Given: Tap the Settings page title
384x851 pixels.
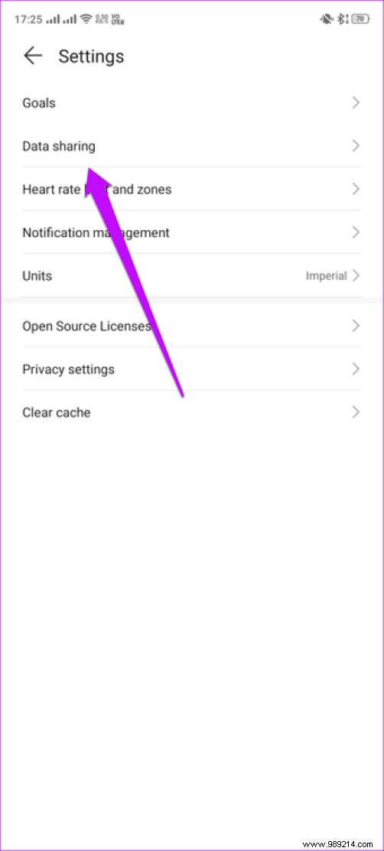Looking at the screenshot, I should pyautogui.click(x=91, y=57).
